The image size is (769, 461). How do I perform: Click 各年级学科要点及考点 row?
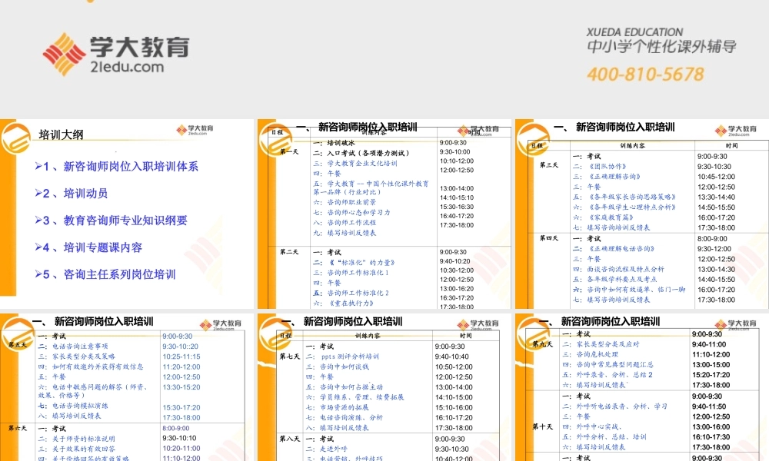coord(615,280)
